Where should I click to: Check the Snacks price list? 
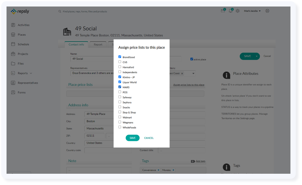pos(120,107)
